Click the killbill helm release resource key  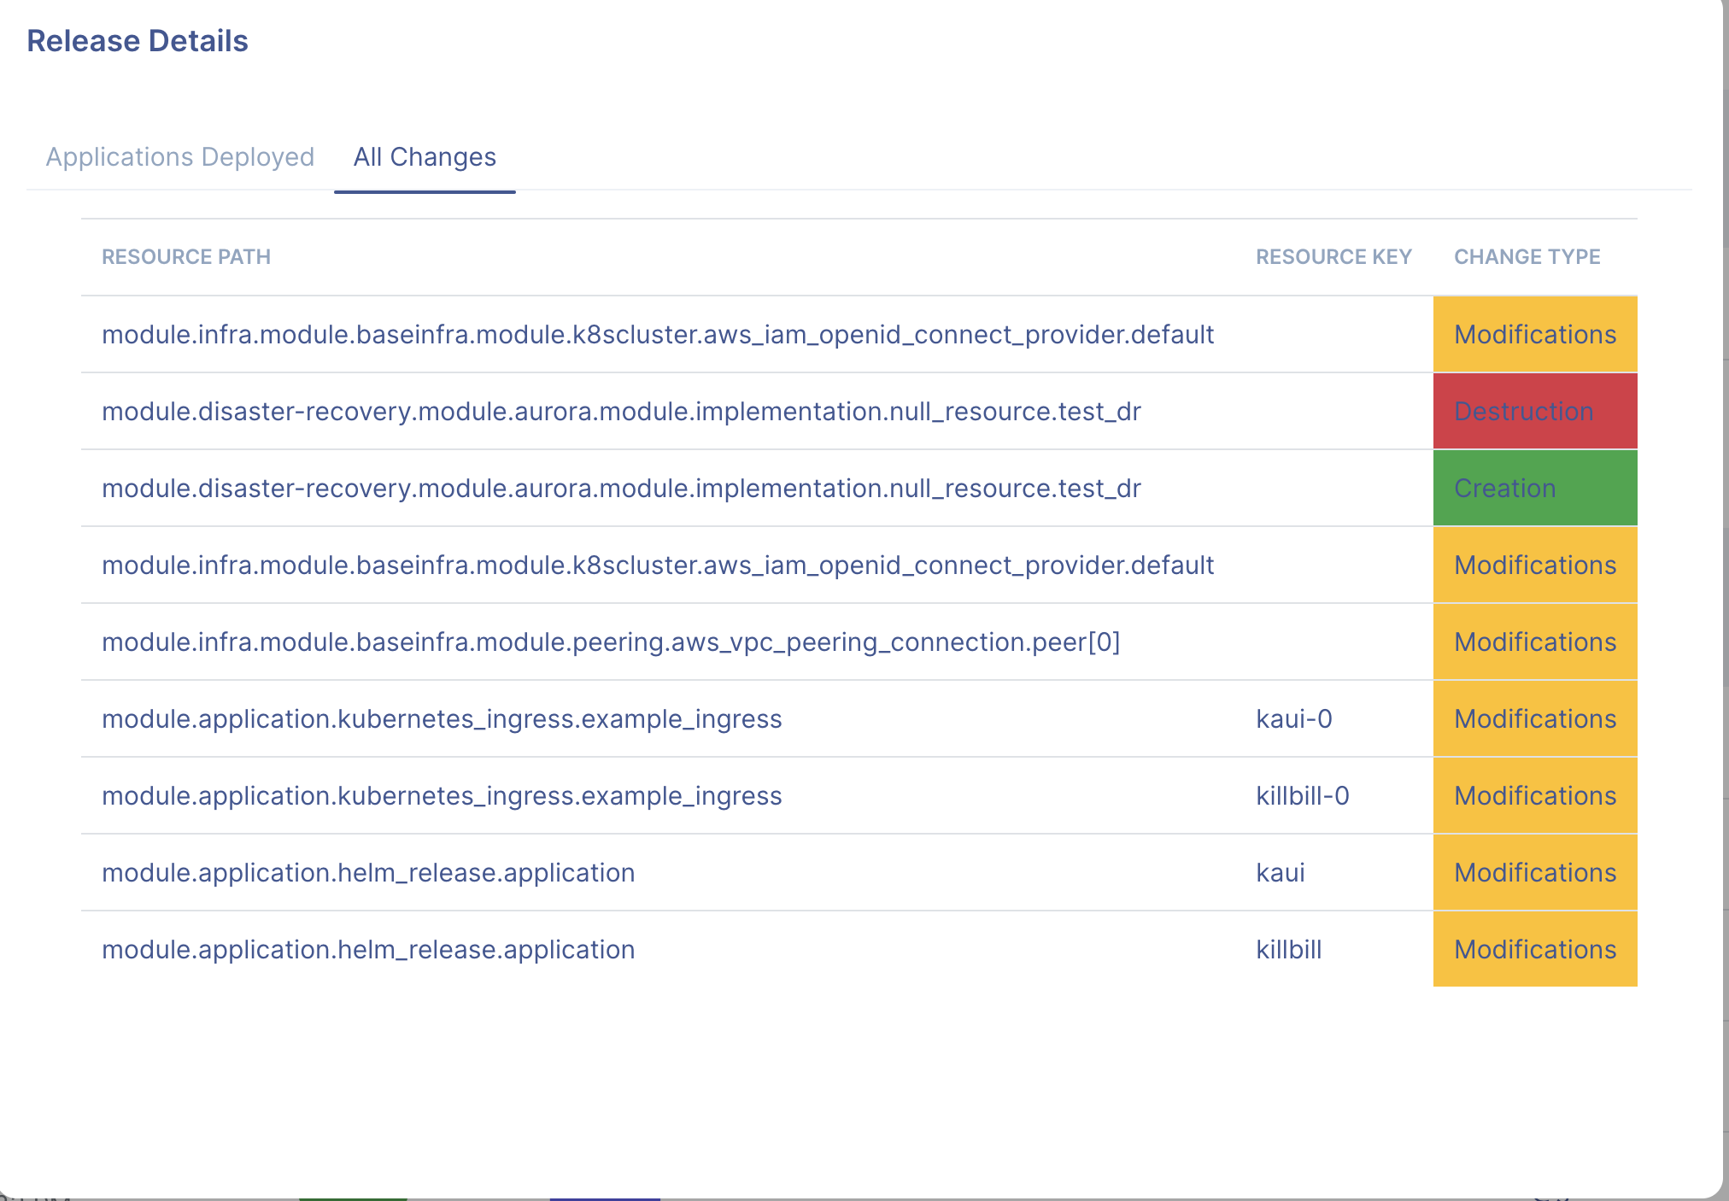tap(1288, 950)
